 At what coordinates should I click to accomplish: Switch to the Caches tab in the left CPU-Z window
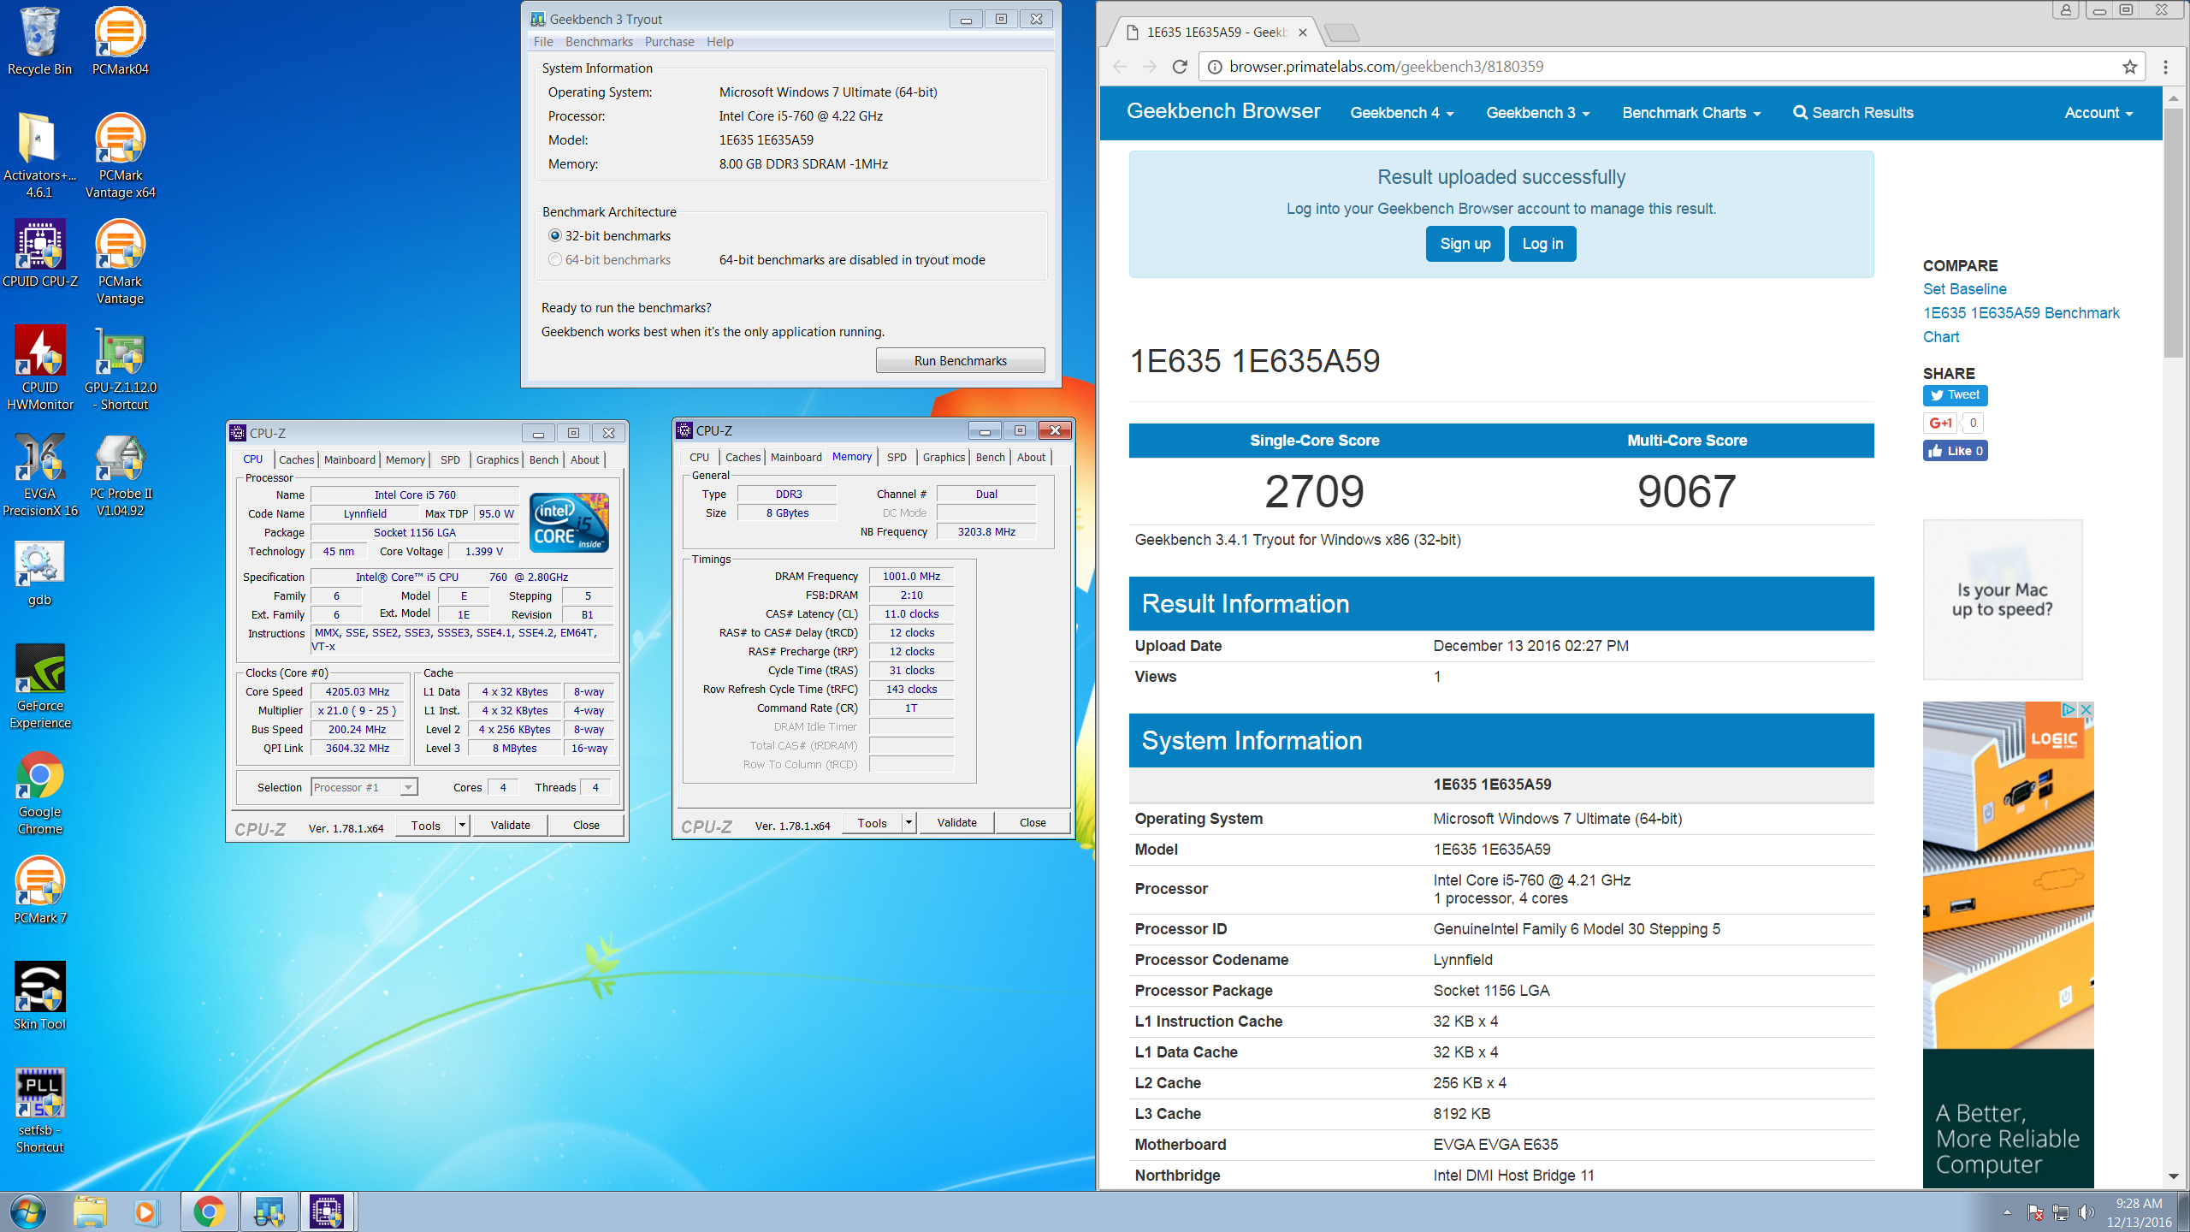296,459
